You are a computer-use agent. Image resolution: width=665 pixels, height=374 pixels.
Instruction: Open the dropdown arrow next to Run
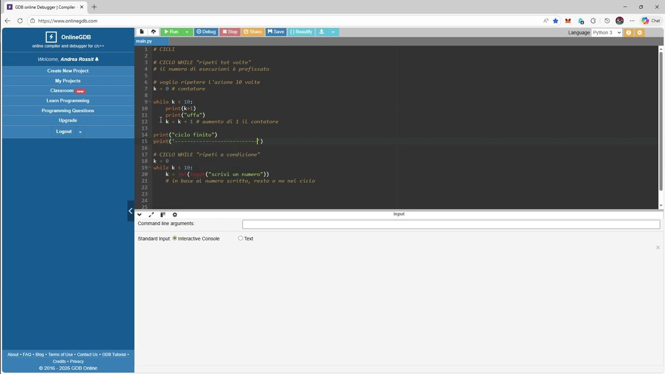pyautogui.click(x=187, y=32)
